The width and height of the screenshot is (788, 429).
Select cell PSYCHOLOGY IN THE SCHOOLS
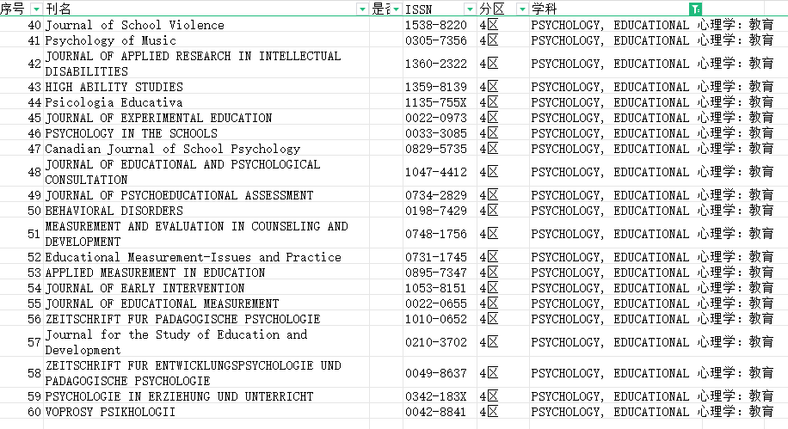pyautogui.click(x=206, y=133)
